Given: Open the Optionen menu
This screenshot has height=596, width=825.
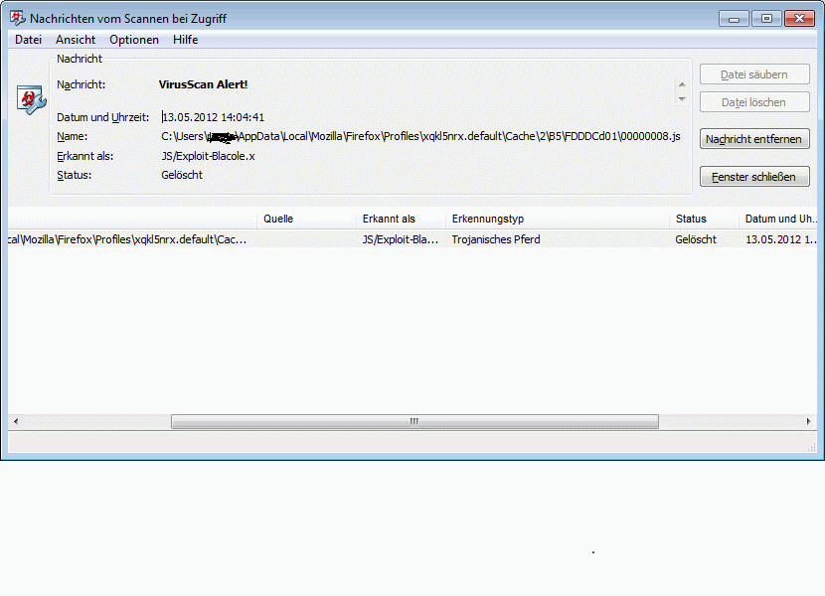Looking at the screenshot, I should pos(133,40).
